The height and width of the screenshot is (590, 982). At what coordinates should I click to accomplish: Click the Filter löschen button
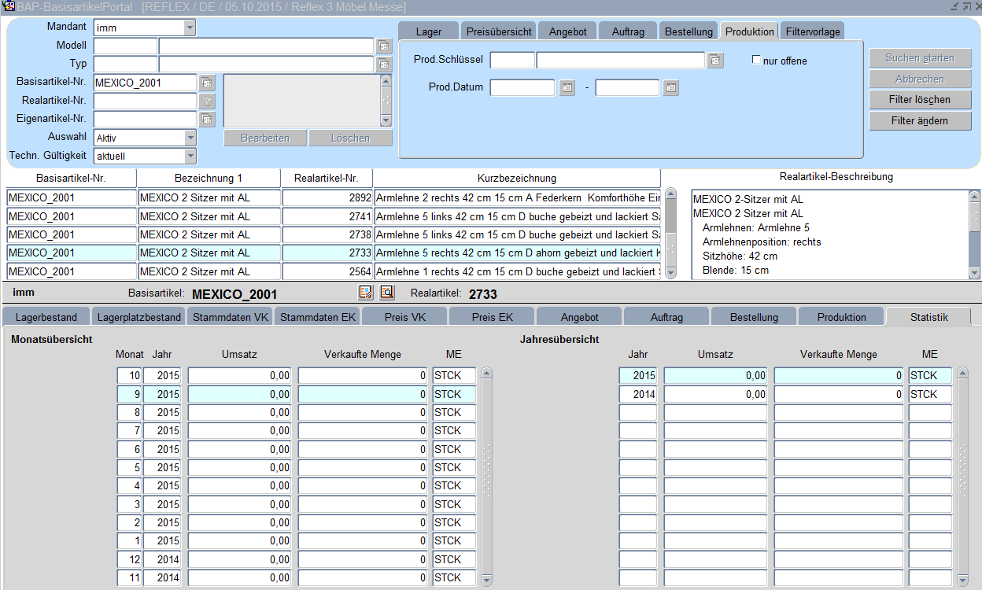(920, 100)
